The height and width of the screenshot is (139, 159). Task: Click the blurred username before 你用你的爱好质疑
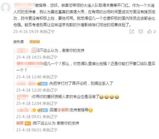pos(23,97)
